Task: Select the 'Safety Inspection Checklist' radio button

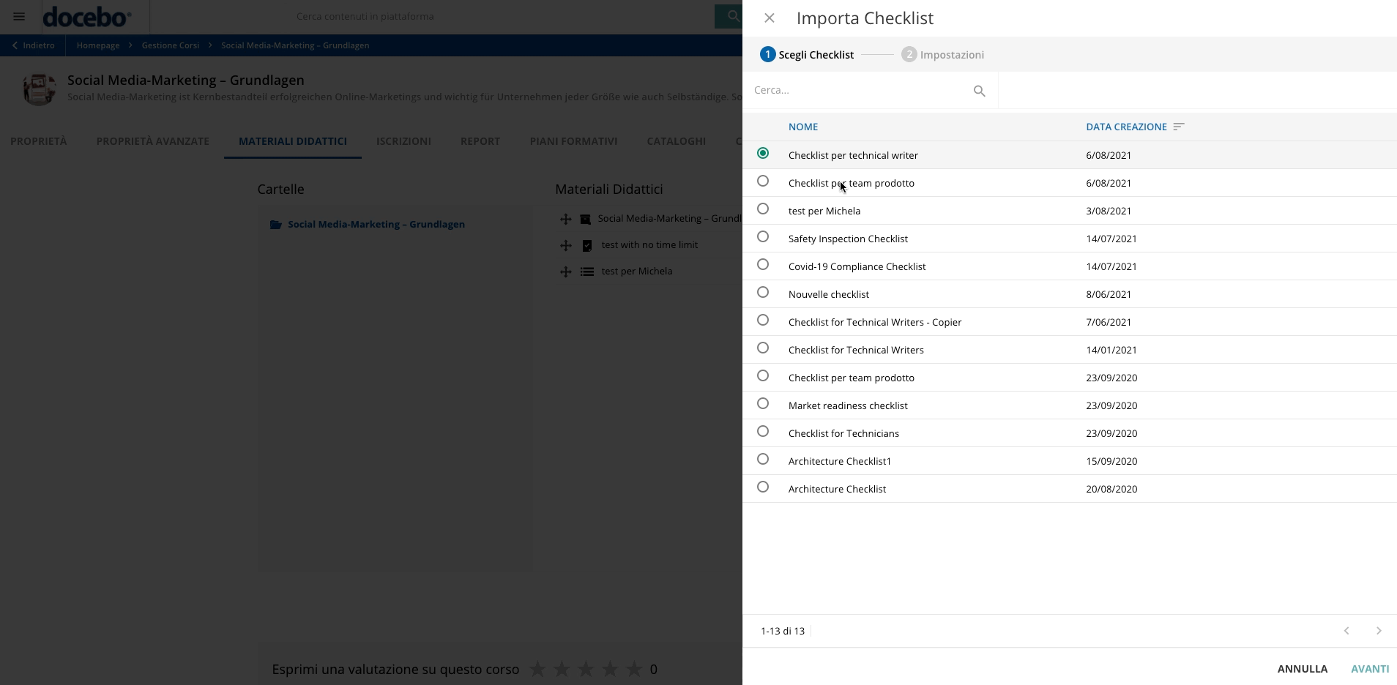Action: pos(764,236)
